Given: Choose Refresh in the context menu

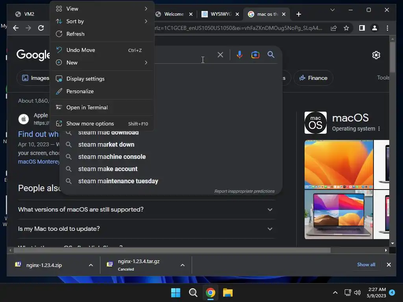Looking at the screenshot, I should point(102,34).
